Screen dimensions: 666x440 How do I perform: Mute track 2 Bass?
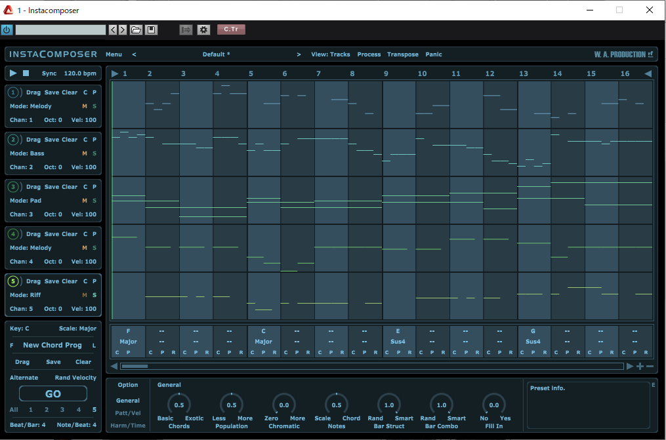pos(85,153)
